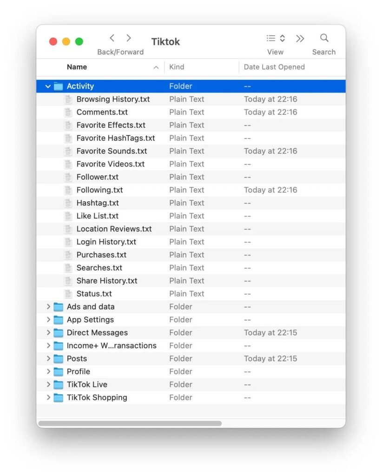The width and height of the screenshot is (382, 476).
Task: Minimize the window with the yellow button
Action: [66, 41]
